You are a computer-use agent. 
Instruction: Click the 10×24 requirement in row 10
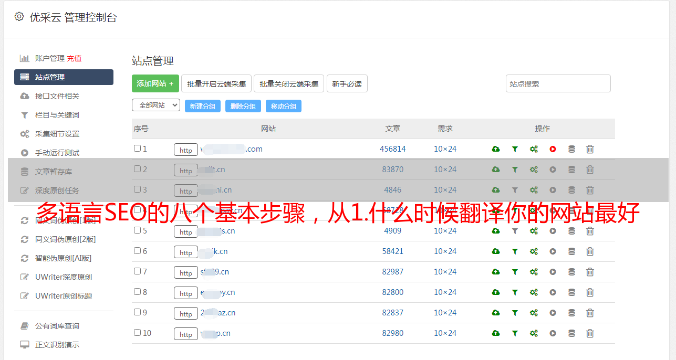click(445, 333)
